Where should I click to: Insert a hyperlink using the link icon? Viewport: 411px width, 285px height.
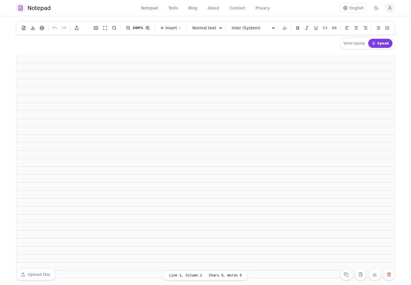click(334, 28)
